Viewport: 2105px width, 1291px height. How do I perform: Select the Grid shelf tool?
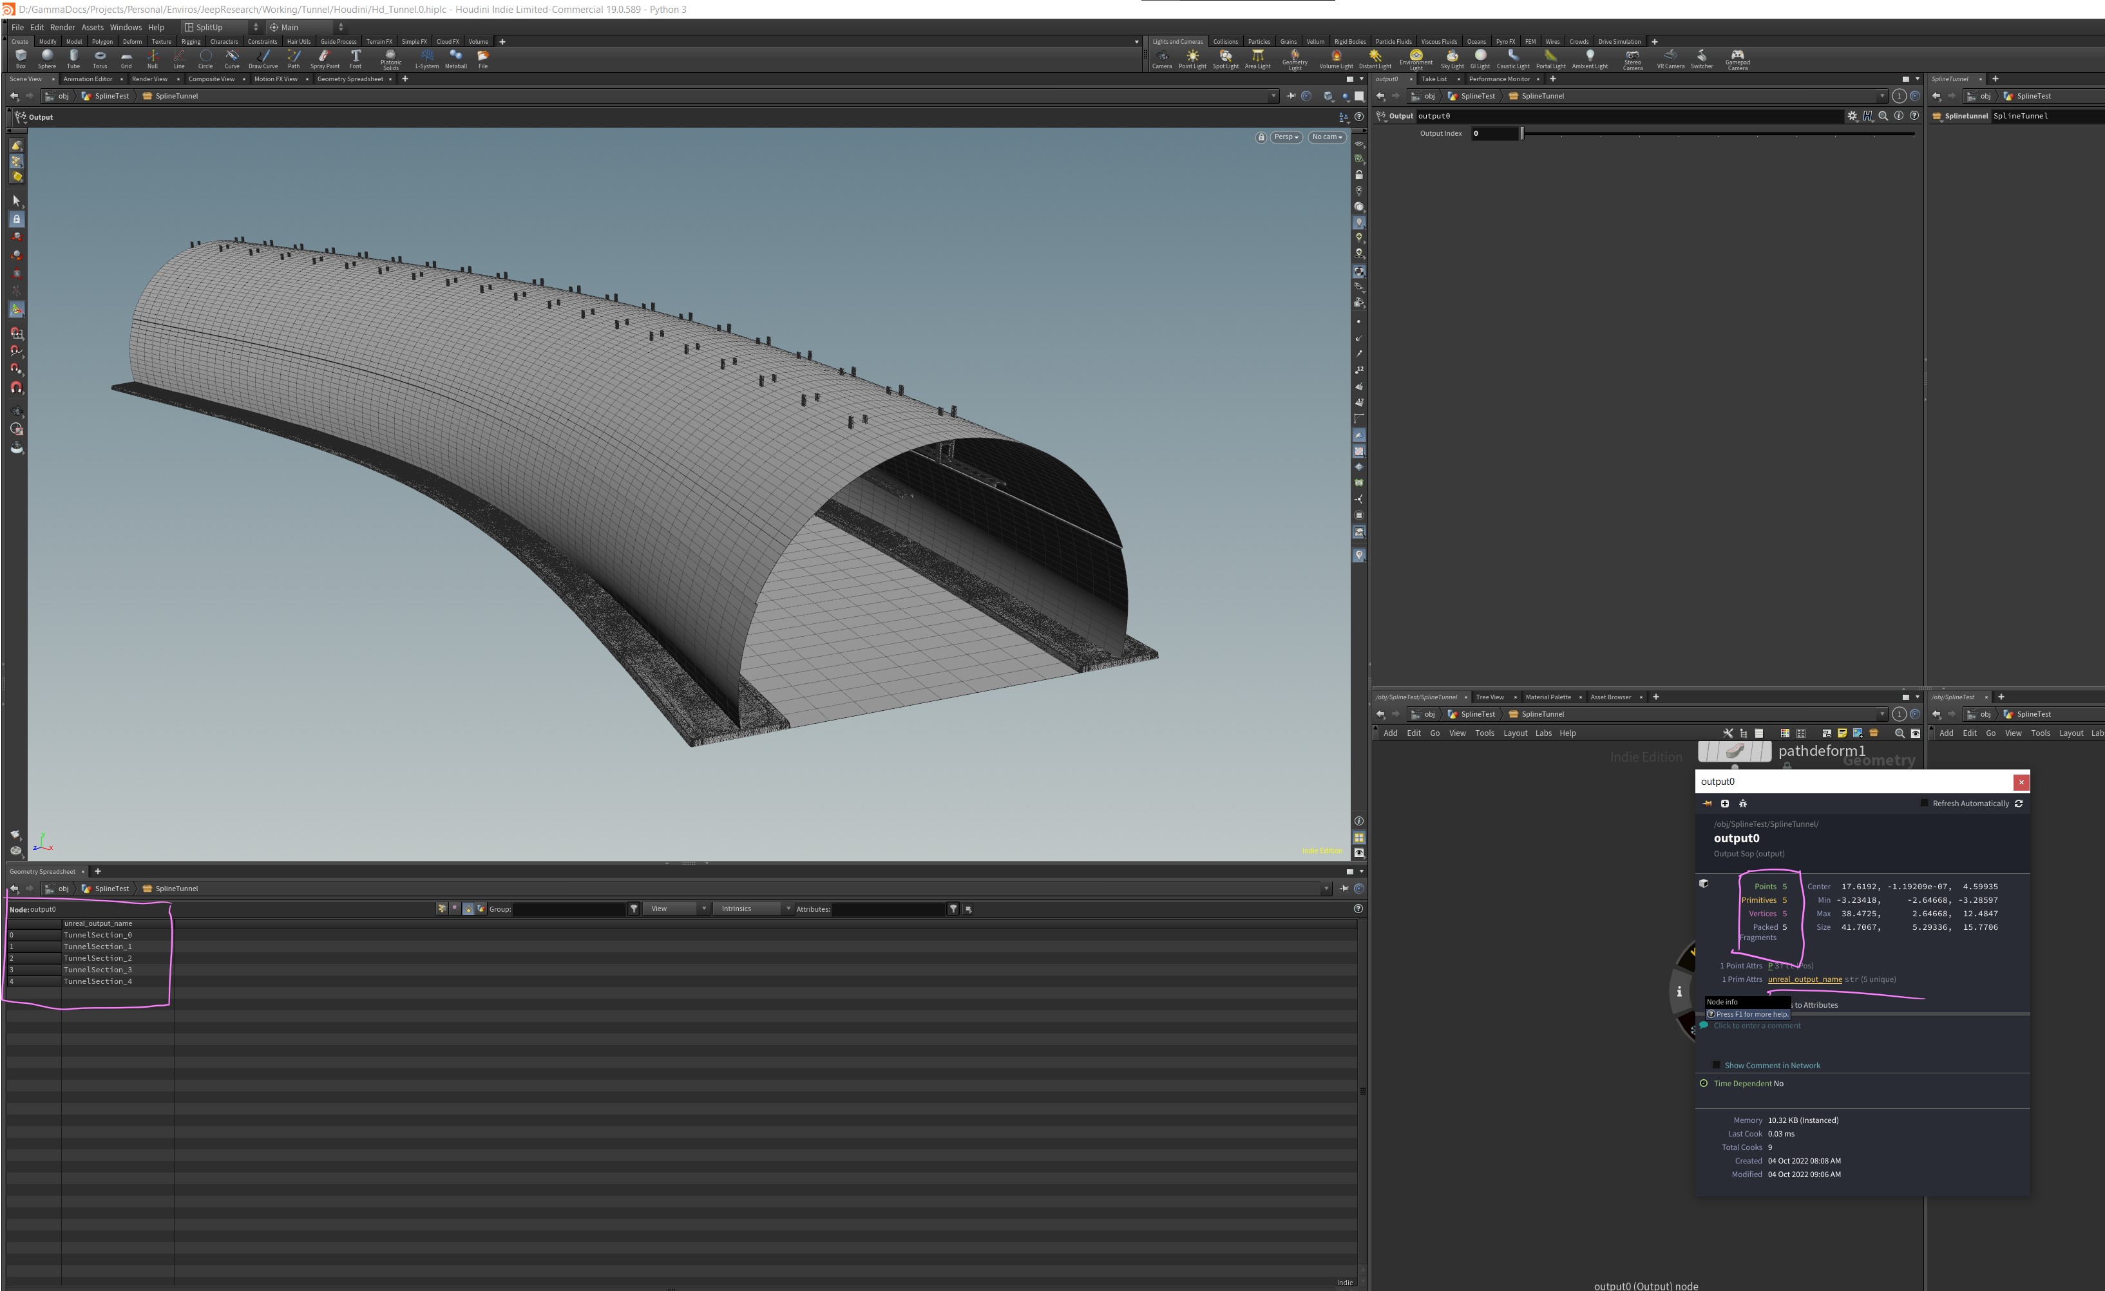click(126, 59)
